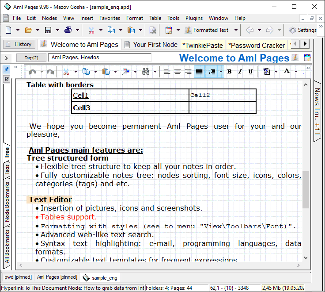The width and height of the screenshot is (325, 292).
Task: Toggle the pin panel icon
Action: (7, 69)
